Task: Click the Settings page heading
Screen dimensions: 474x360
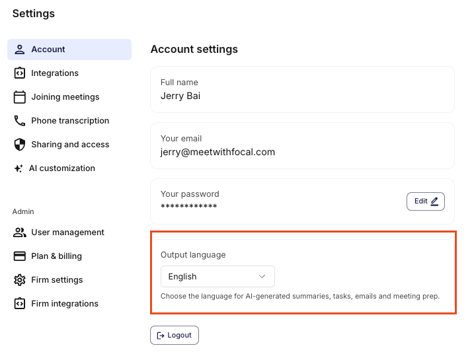Action: point(34,14)
